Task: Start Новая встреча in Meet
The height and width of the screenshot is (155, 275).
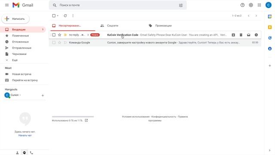Action: [x=21, y=74]
